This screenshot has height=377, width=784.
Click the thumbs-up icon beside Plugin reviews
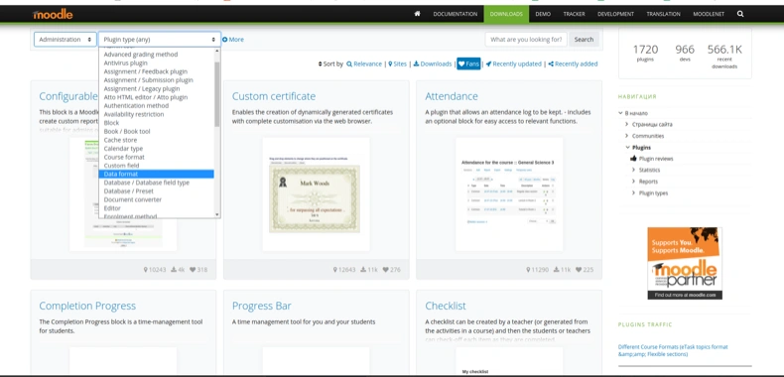[633, 159]
